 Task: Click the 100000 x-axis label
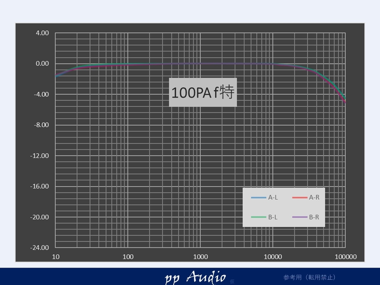(346, 257)
